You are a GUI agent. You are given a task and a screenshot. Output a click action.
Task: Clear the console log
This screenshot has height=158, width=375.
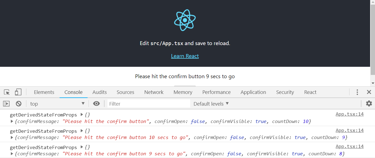click(18, 104)
